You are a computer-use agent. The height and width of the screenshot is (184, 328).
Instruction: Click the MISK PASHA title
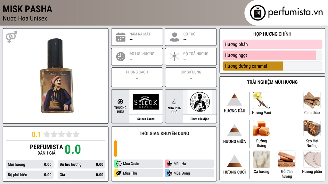[28, 9]
